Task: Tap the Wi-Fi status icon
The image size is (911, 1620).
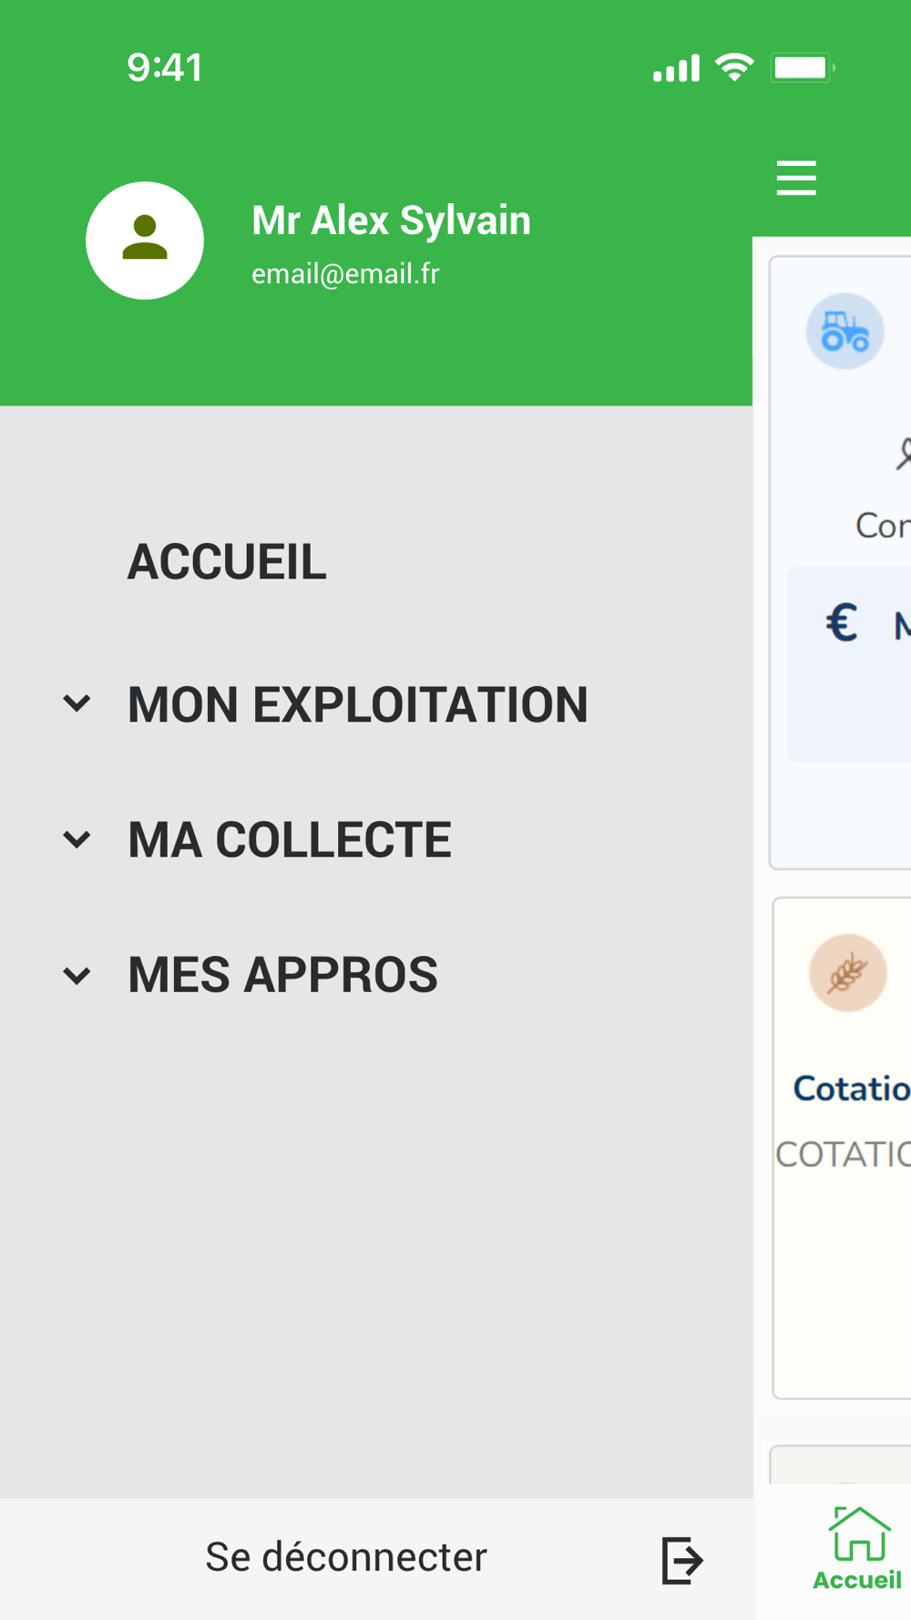Action: pos(734,67)
